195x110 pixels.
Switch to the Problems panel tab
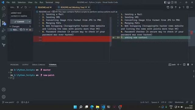pos(14,64)
